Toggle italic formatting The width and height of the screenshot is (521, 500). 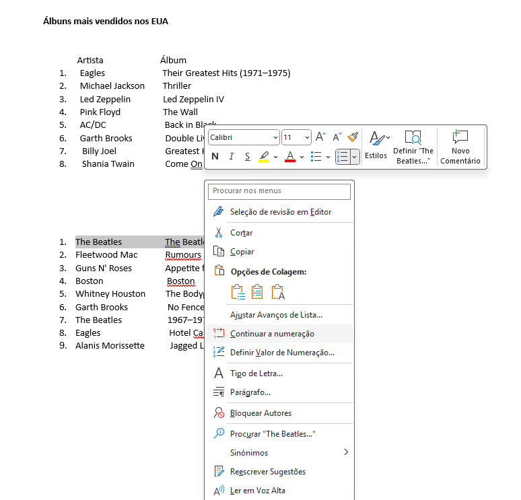point(232,157)
